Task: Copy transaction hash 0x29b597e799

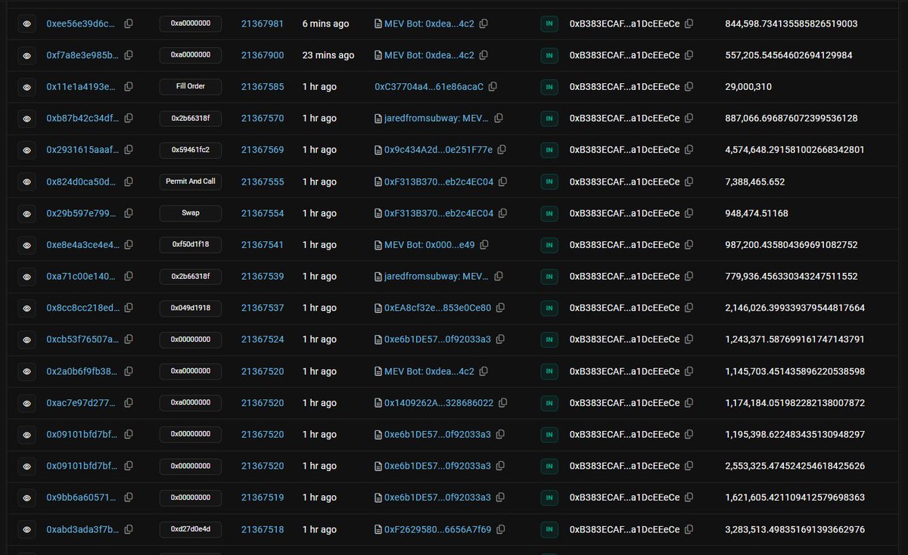Action: 129,214
